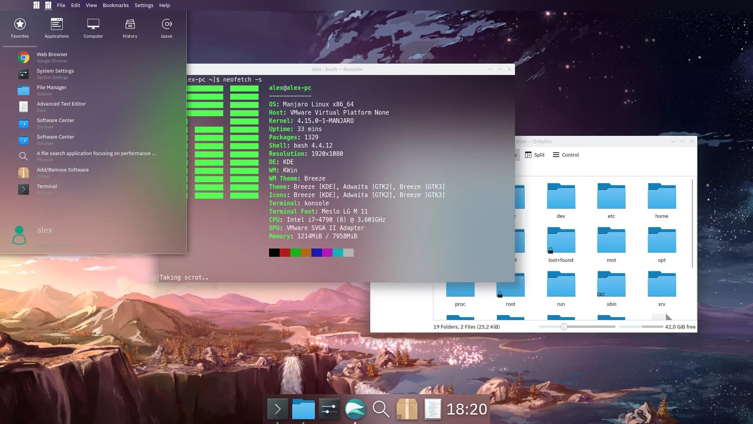Open Discover Software Center from favorites
This screenshot has width=753, height=424.
pyautogui.click(x=55, y=123)
